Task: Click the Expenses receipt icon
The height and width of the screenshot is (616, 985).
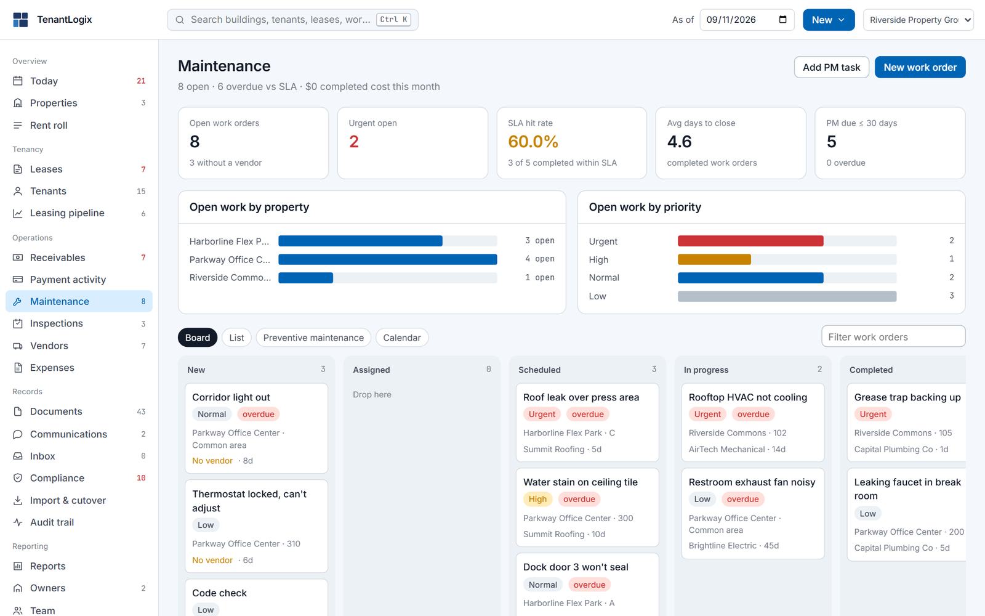Action: tap(18, 368)
